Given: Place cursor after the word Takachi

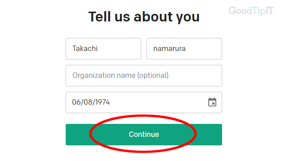Looking at the screenshot, I should (98, 49).
